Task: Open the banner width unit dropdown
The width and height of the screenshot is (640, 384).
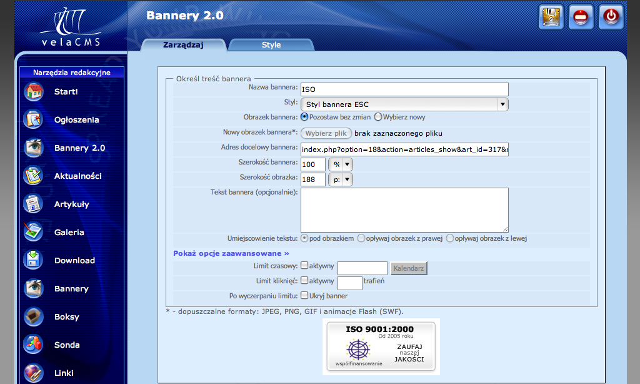Action: click(x=341, y=164)
